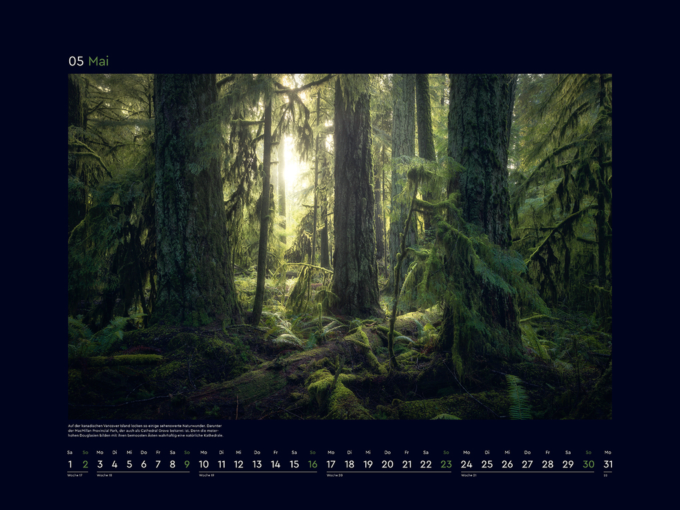Screen dimensions: 680x510
Task: Click the green Sunday date 2
Action: (x=84, y=463)
